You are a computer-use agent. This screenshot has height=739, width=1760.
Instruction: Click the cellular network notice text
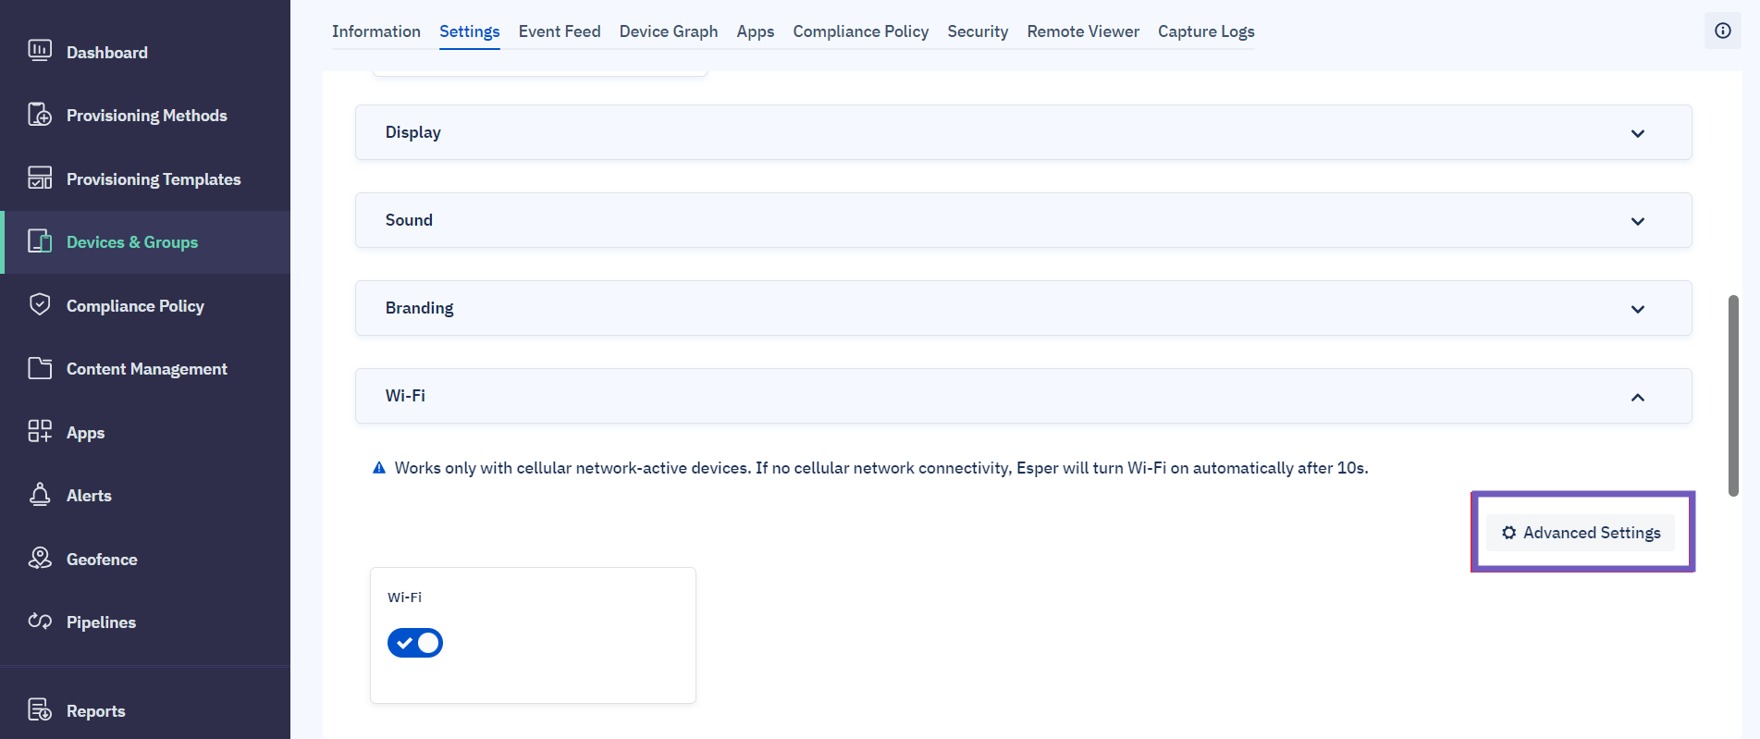click(881, 468)
